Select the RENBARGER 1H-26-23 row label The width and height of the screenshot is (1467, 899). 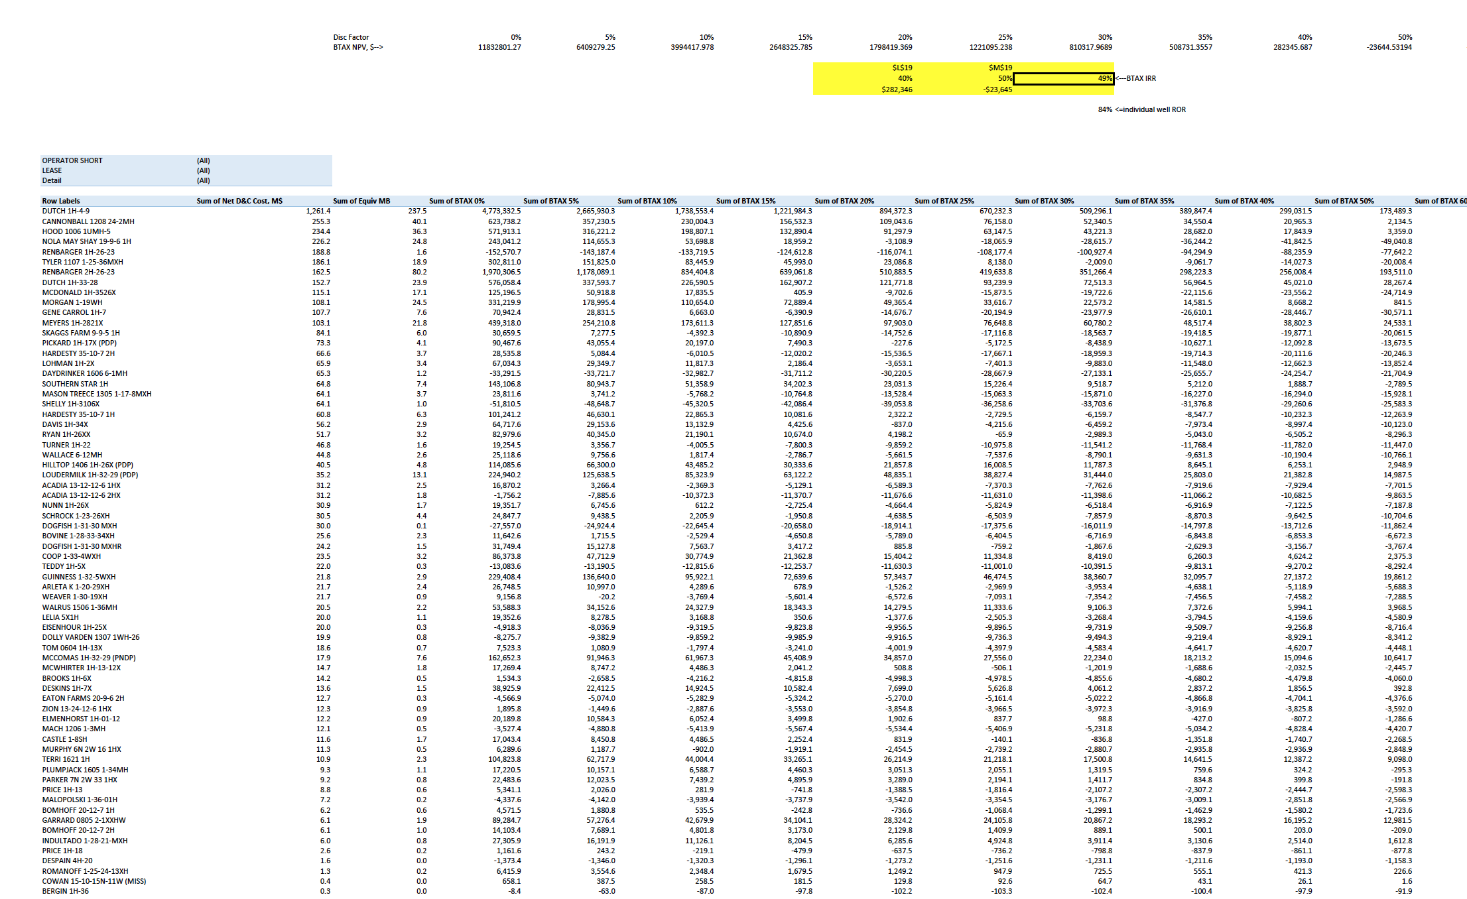click(x=78, y=252)
